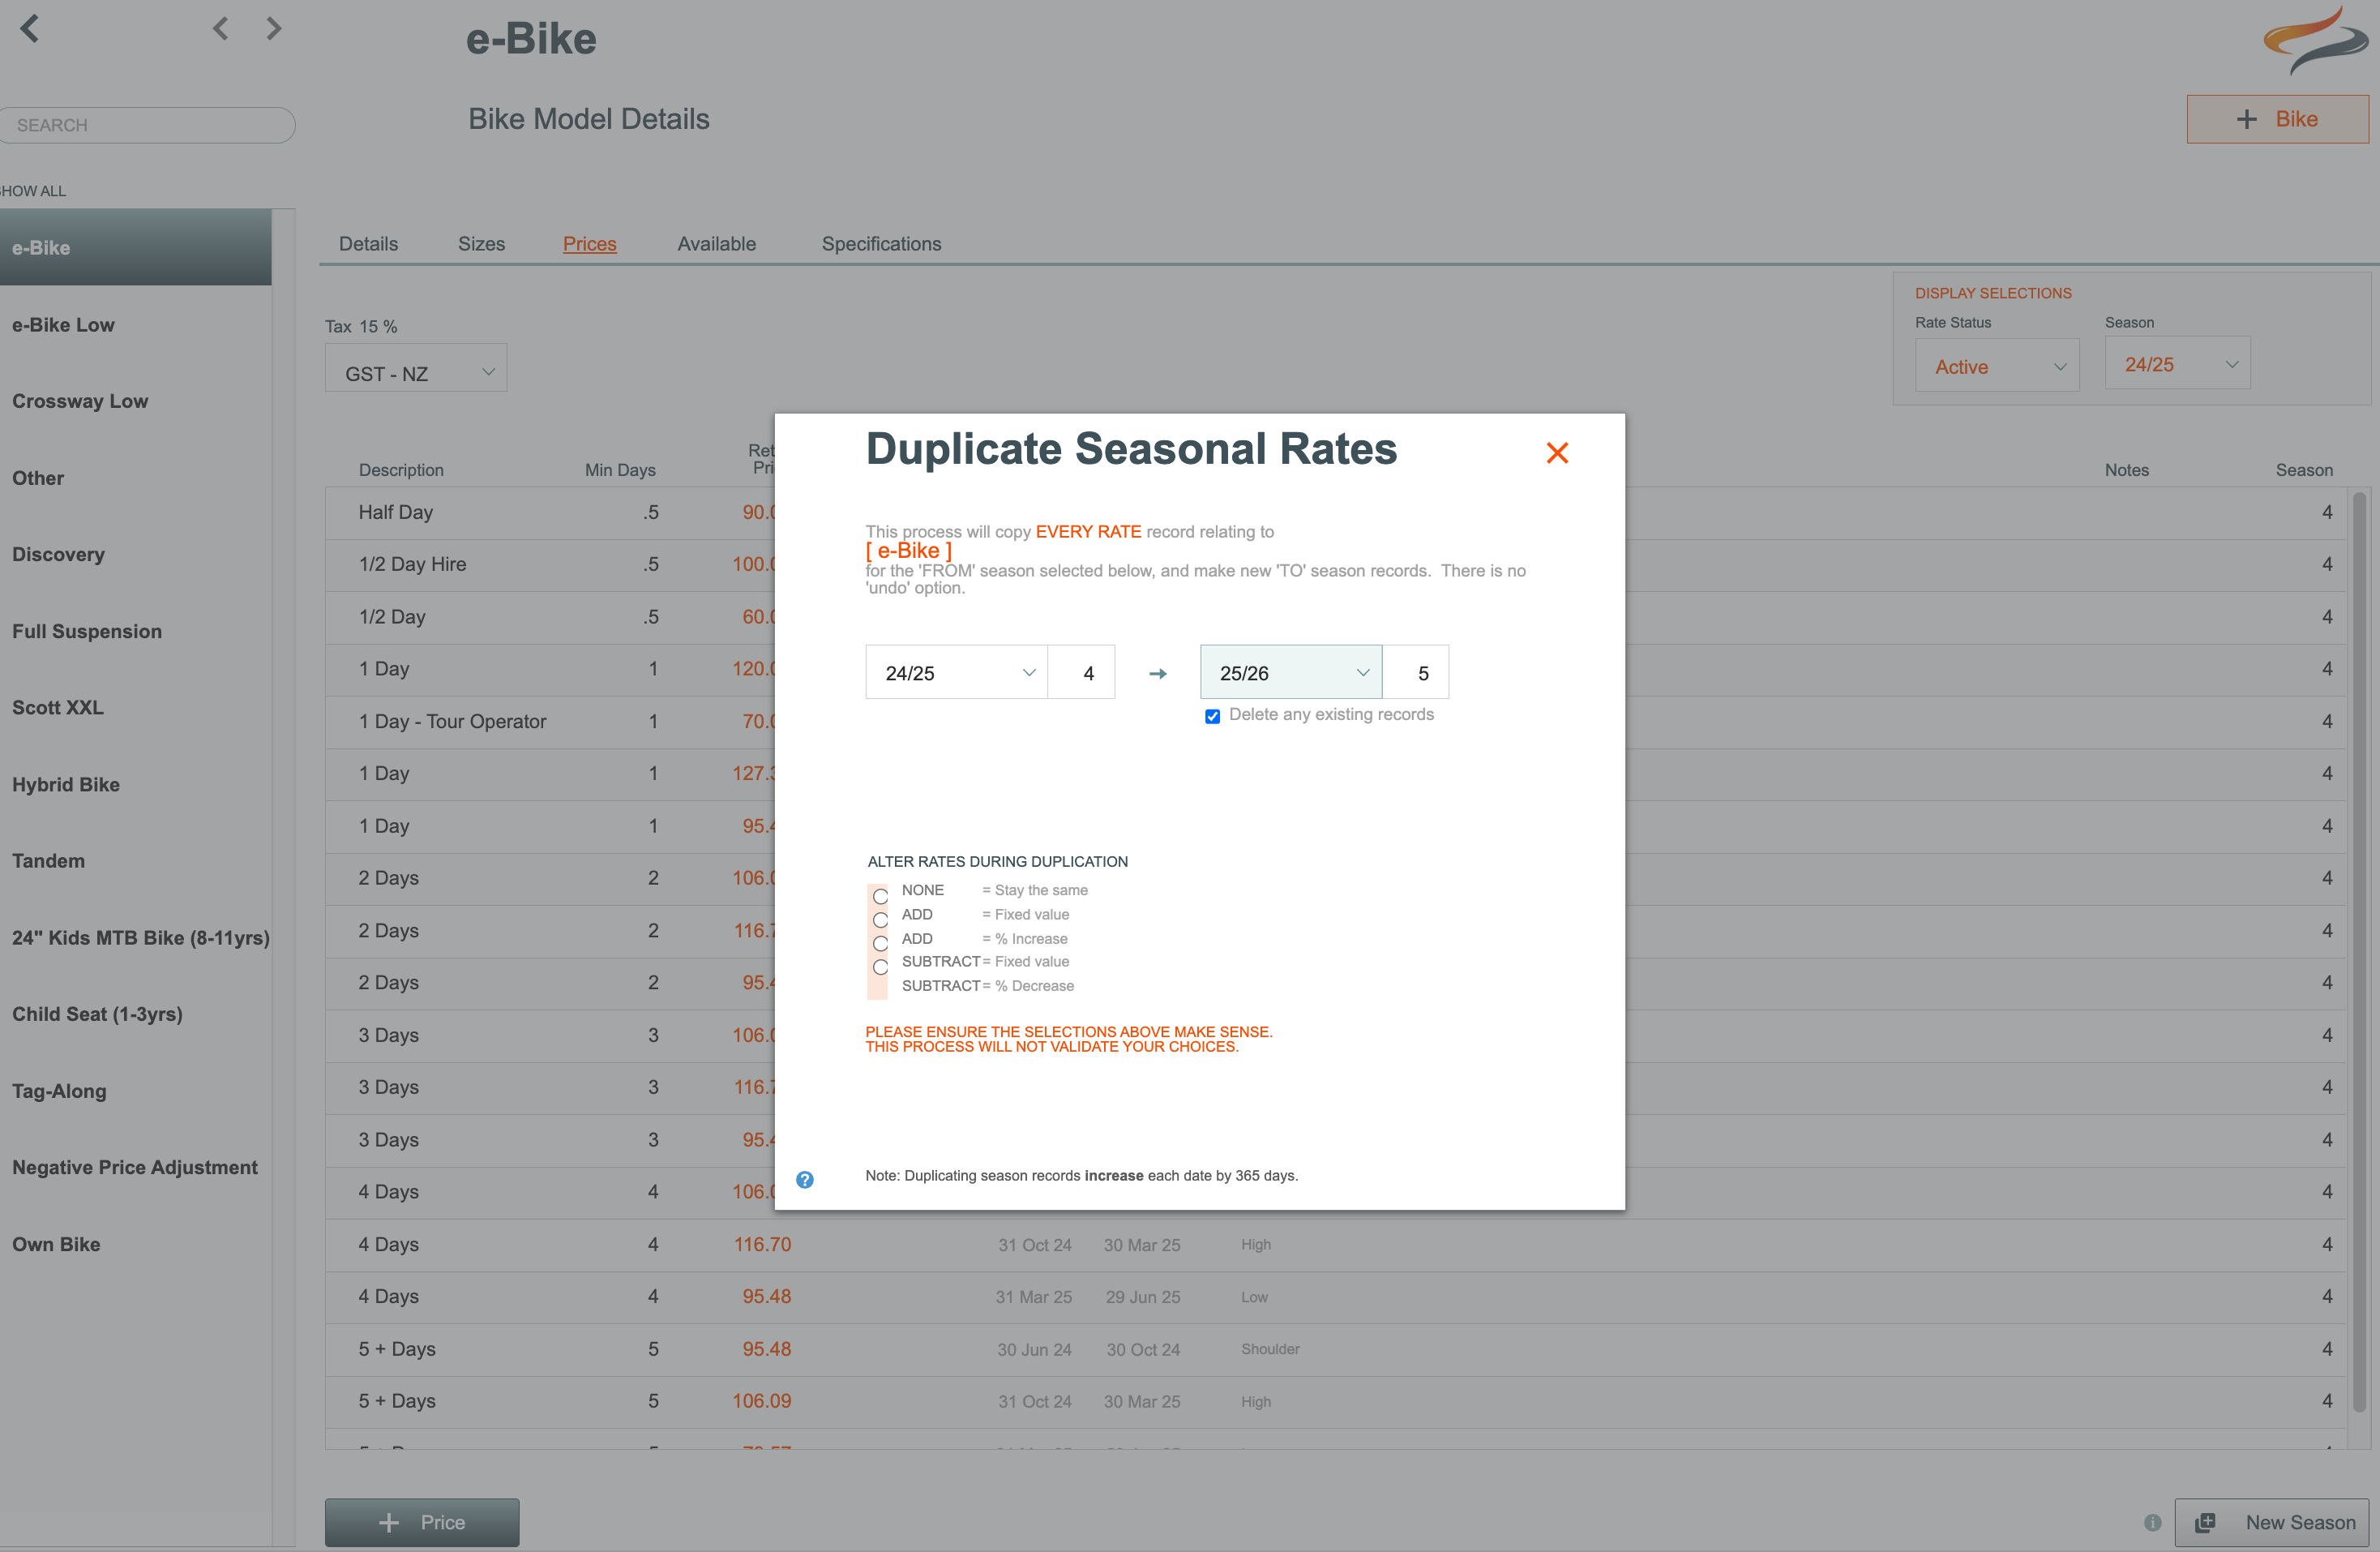This screenshot has height=1552, width=2380.
Task: Switch to the Sizes tab
Action: point(481,244)
